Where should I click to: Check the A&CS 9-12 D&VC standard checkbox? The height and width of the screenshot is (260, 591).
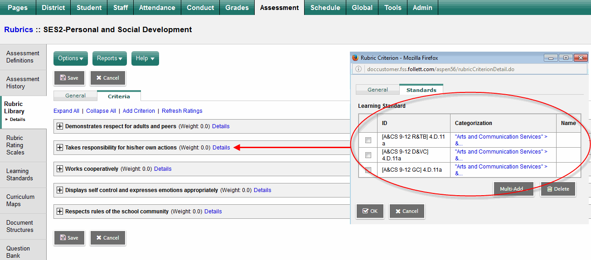368,155
